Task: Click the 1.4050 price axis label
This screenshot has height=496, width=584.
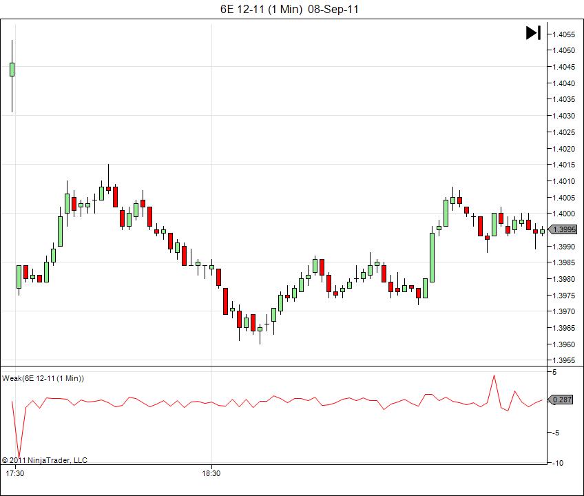Action: (x=563, y=50)
